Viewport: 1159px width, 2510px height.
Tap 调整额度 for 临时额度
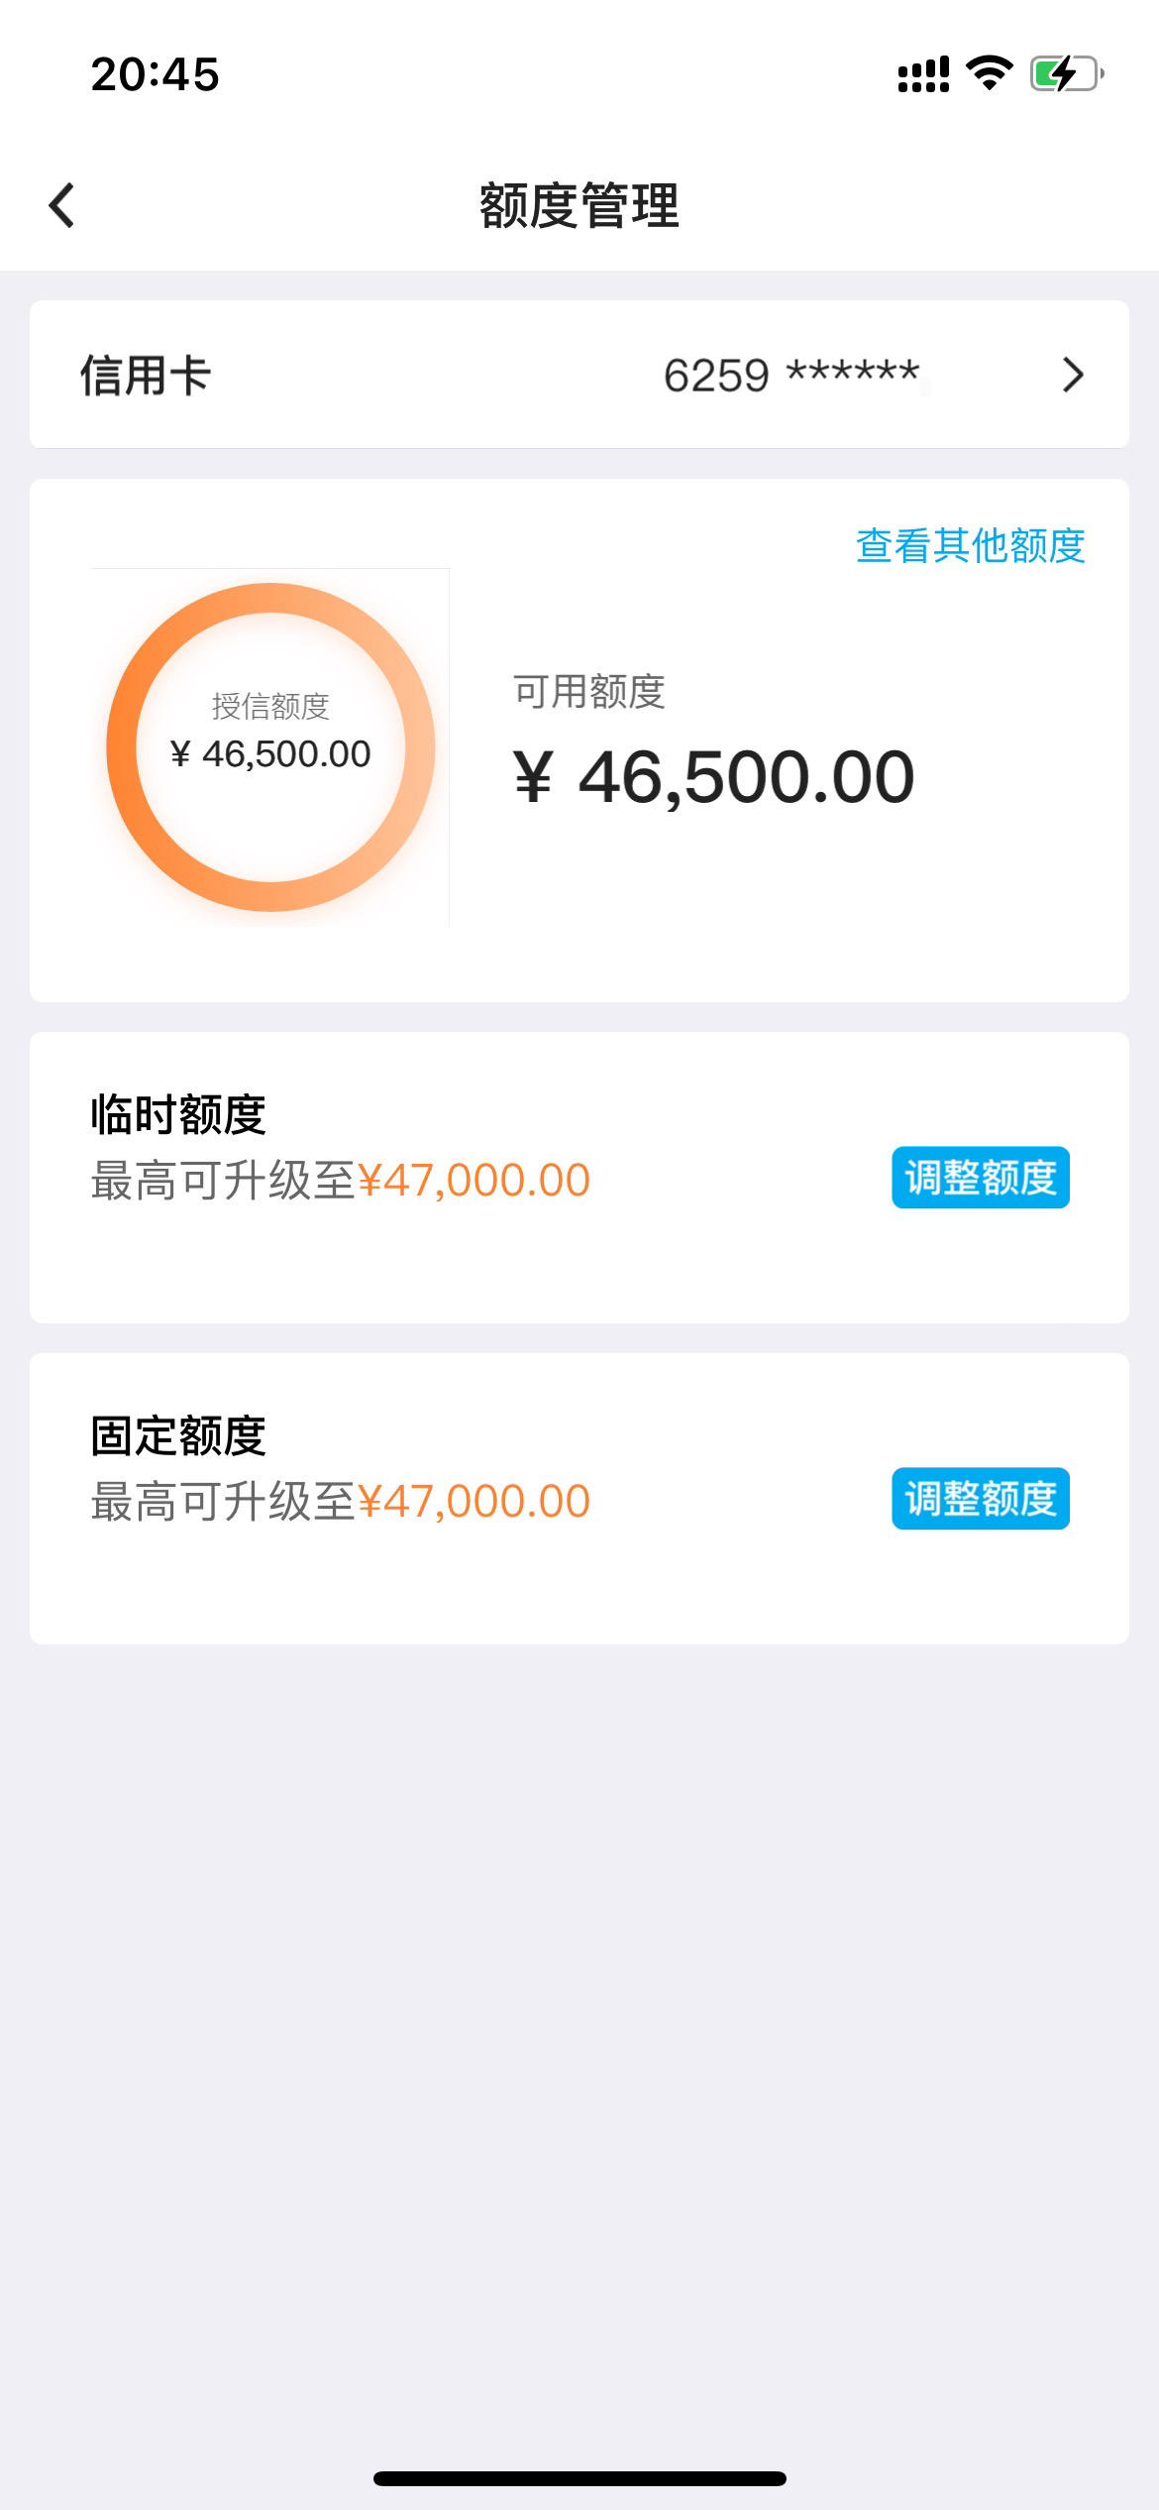coord(981,1178)
